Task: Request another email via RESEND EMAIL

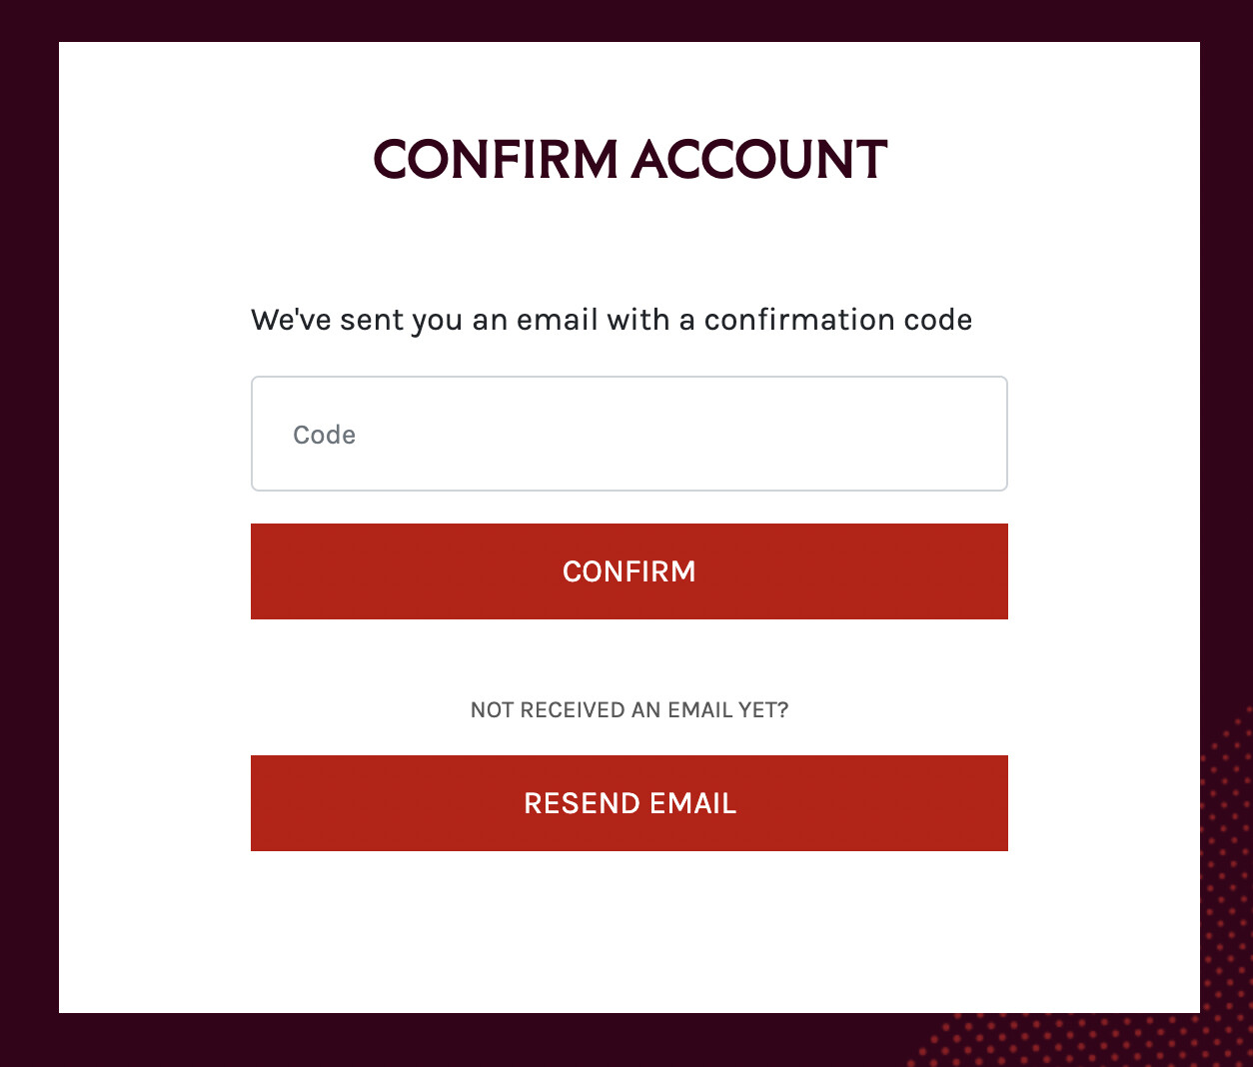Action: [x=628, y=803]
